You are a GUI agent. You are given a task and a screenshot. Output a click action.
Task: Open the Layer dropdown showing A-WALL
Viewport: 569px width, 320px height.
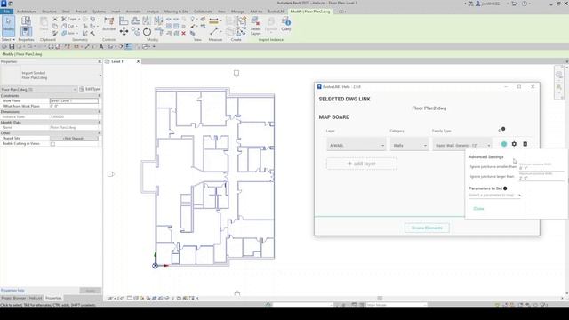click(x=357, y=145)
